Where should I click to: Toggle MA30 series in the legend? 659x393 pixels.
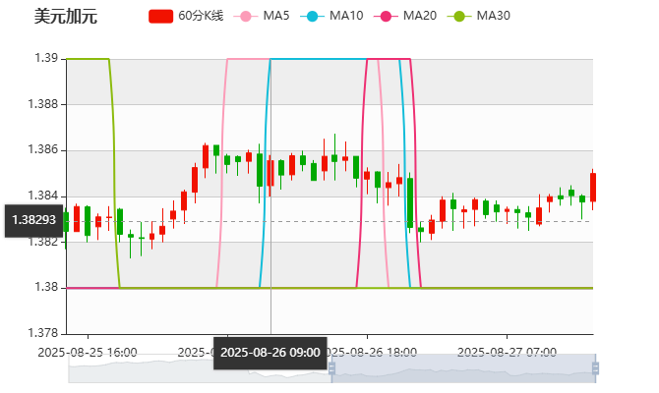tap(479, 16)
